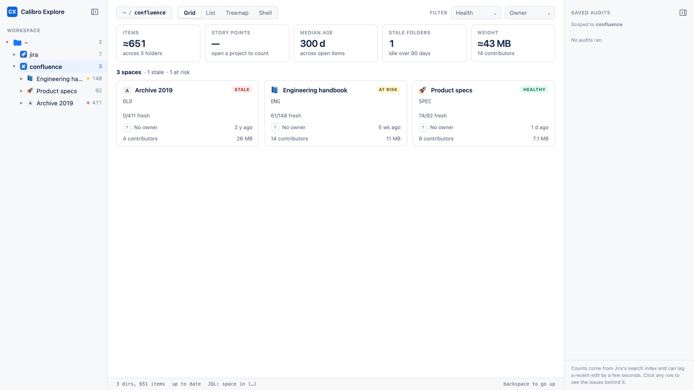The height and width of the screenshot is (390, 694).
Task: Click the 'up to date' status bar entry
Action: [187, 384]
